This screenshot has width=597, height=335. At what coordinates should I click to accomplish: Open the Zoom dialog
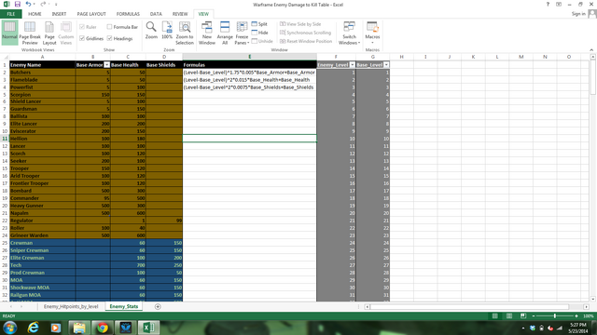151,31
